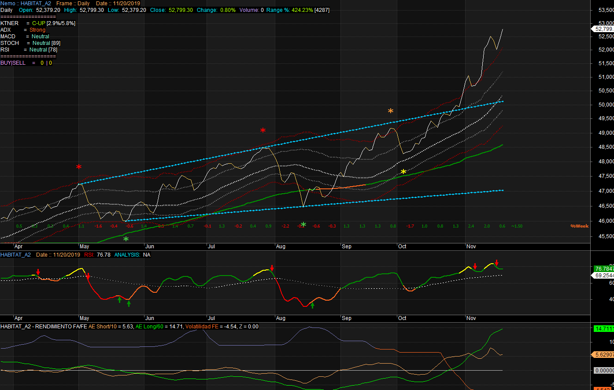Screen dimensions: 614x390
Task: Click the orange AE Short label 5.62907
Action: 604,354
